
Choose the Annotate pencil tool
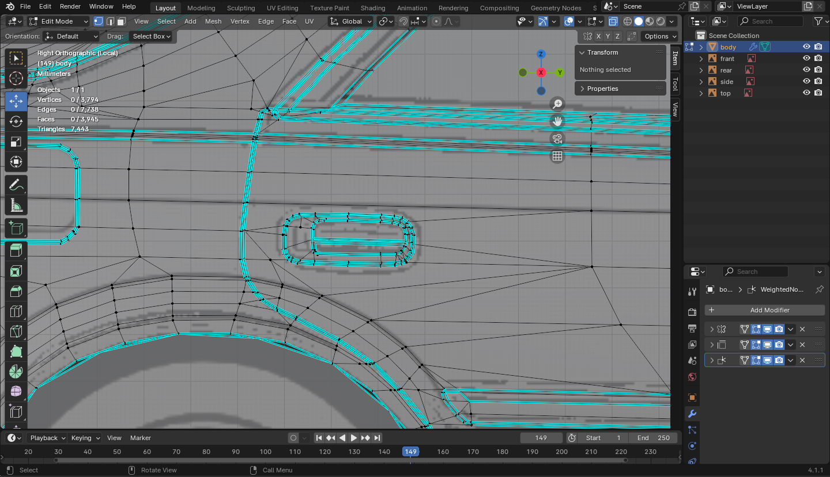(x=16, y=185)
